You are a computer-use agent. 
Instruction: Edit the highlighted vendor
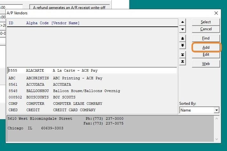tap(206, 54)
